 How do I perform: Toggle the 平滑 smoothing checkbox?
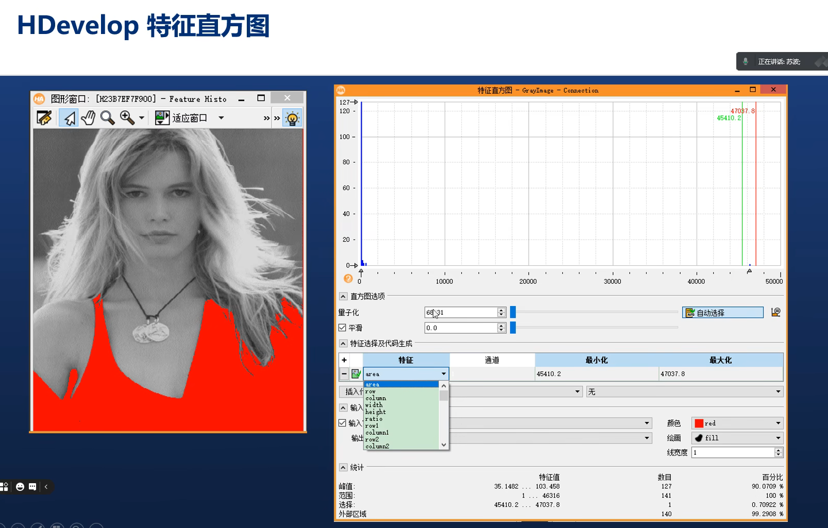[342, 328]
